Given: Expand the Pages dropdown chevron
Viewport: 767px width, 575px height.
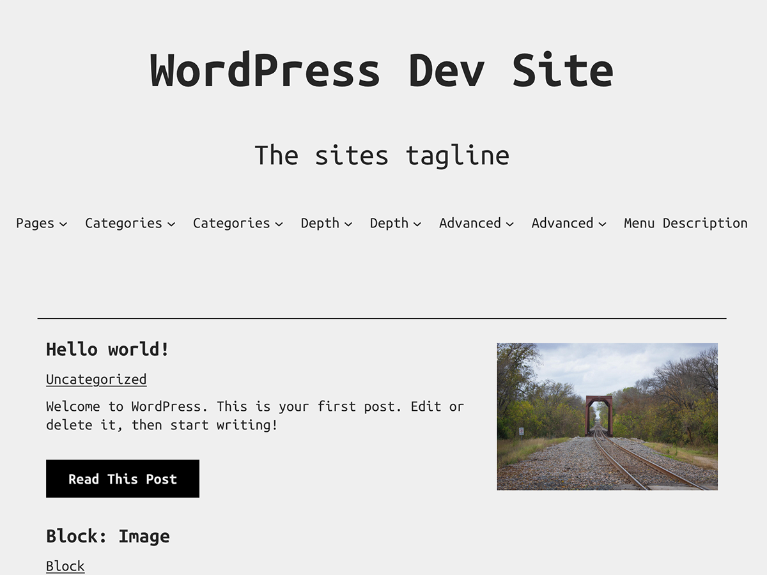Looking at the screenshot, I should click(63, 224).
